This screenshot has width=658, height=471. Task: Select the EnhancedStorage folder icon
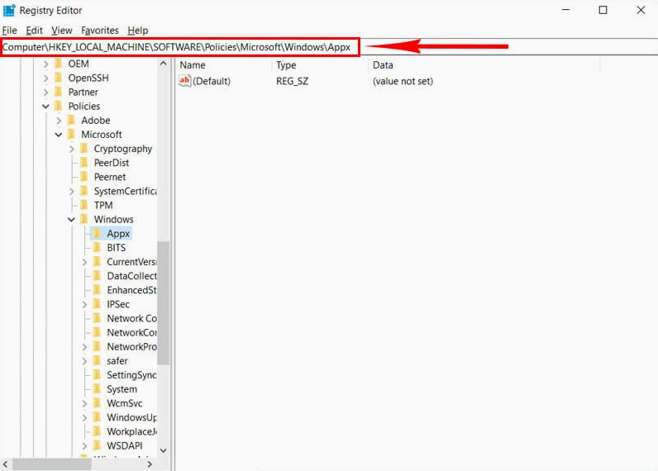pyautogui.click(x=97, y=290)
